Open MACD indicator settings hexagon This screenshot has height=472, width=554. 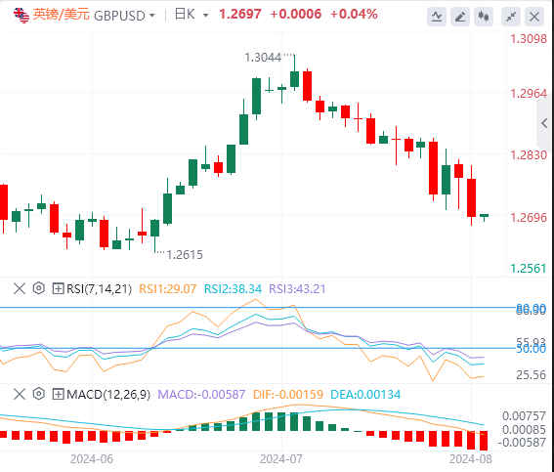(39, 394)
